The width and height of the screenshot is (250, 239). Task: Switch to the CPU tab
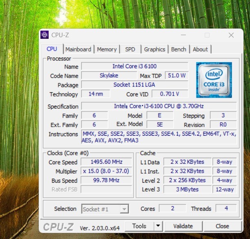(x=52, y=49)
